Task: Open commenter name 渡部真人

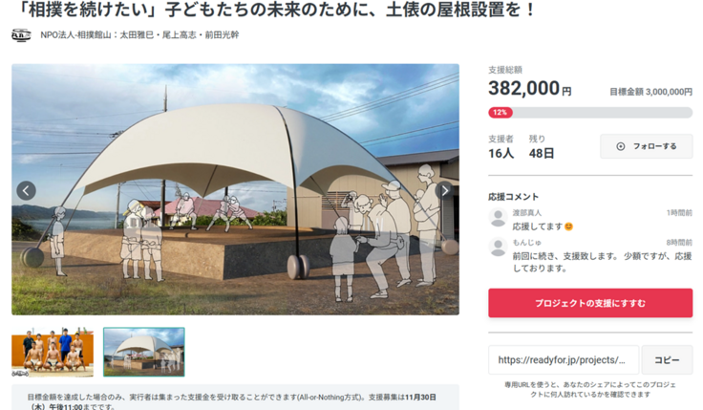Action: click(527, 212)
